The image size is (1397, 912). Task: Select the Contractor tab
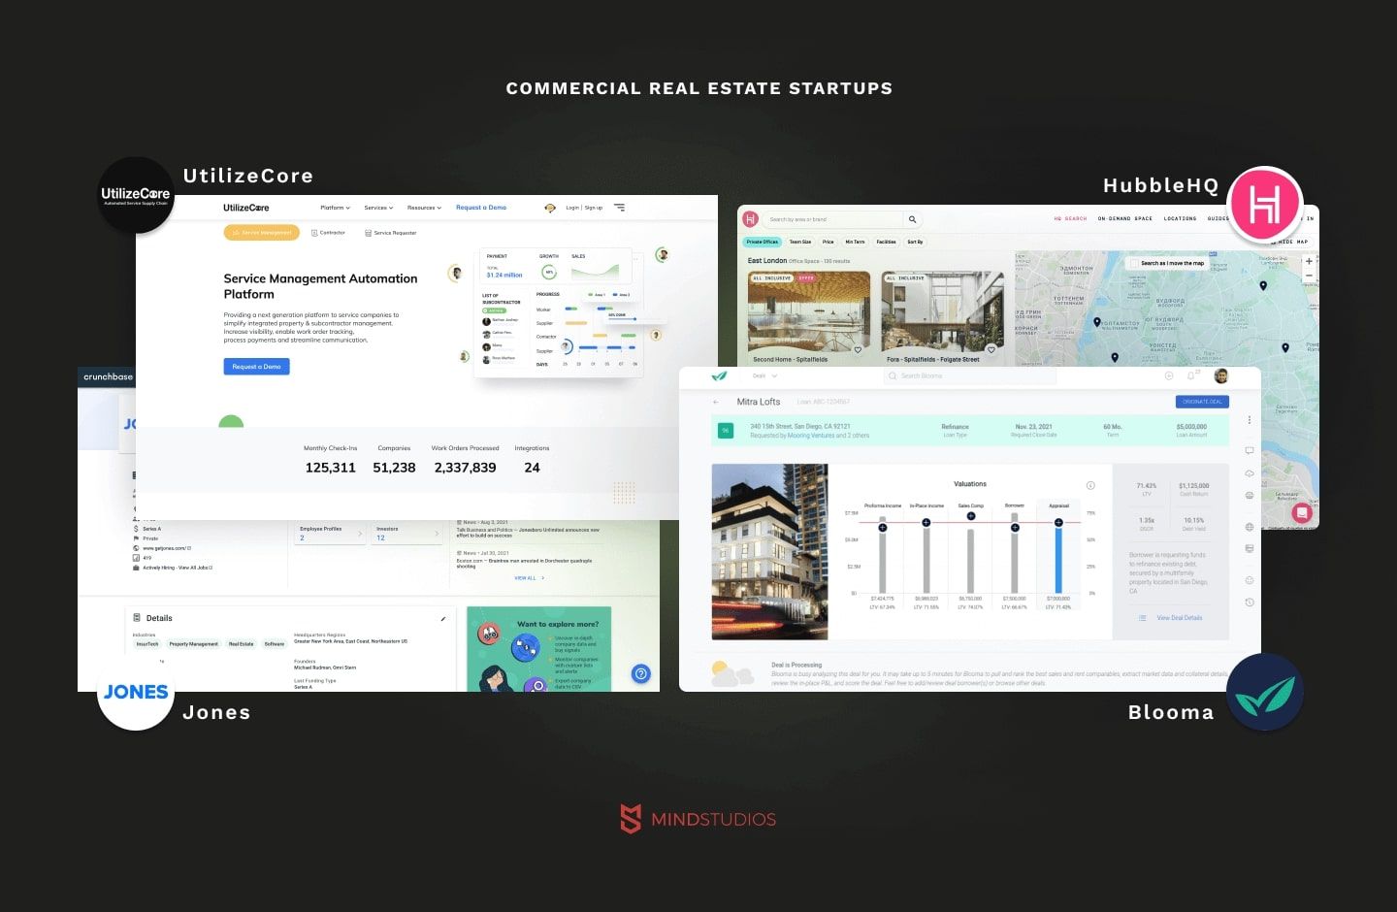tap(329, 233)
